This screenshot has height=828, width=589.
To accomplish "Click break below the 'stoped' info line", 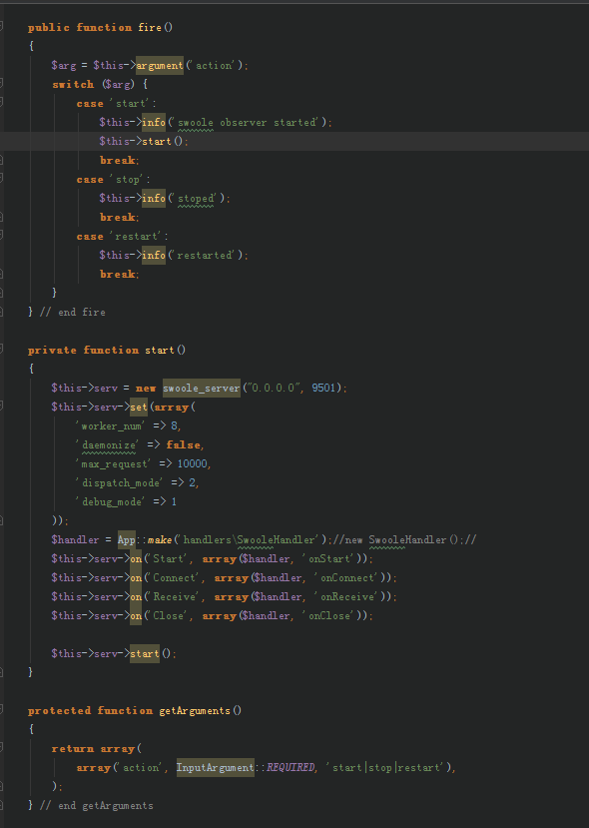I will point(119,218).
